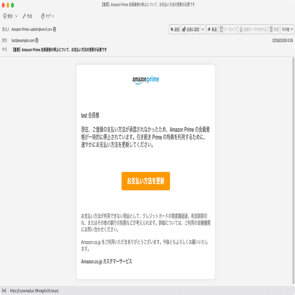Open the その他 more actions menu
295x295 pixels.
click(x=287, y=29)
